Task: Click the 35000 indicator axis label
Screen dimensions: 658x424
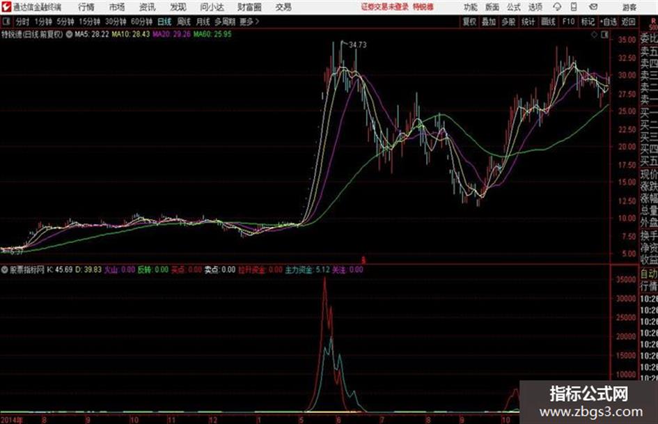Action: [625, 279]
